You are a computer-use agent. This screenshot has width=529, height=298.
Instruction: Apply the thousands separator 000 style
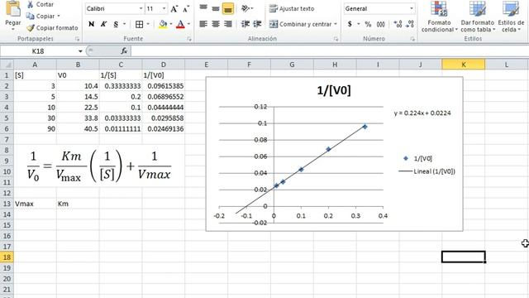pyautogui.click(x=381, y=24)
